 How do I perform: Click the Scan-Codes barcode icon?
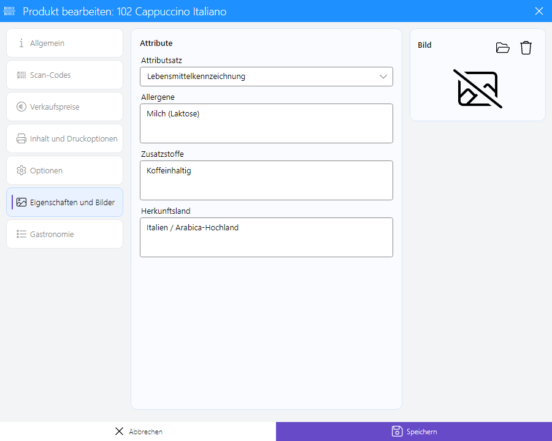click(21, 75)
